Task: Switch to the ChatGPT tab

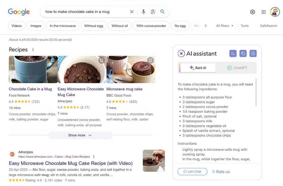Action: click(x=237, y=68)
